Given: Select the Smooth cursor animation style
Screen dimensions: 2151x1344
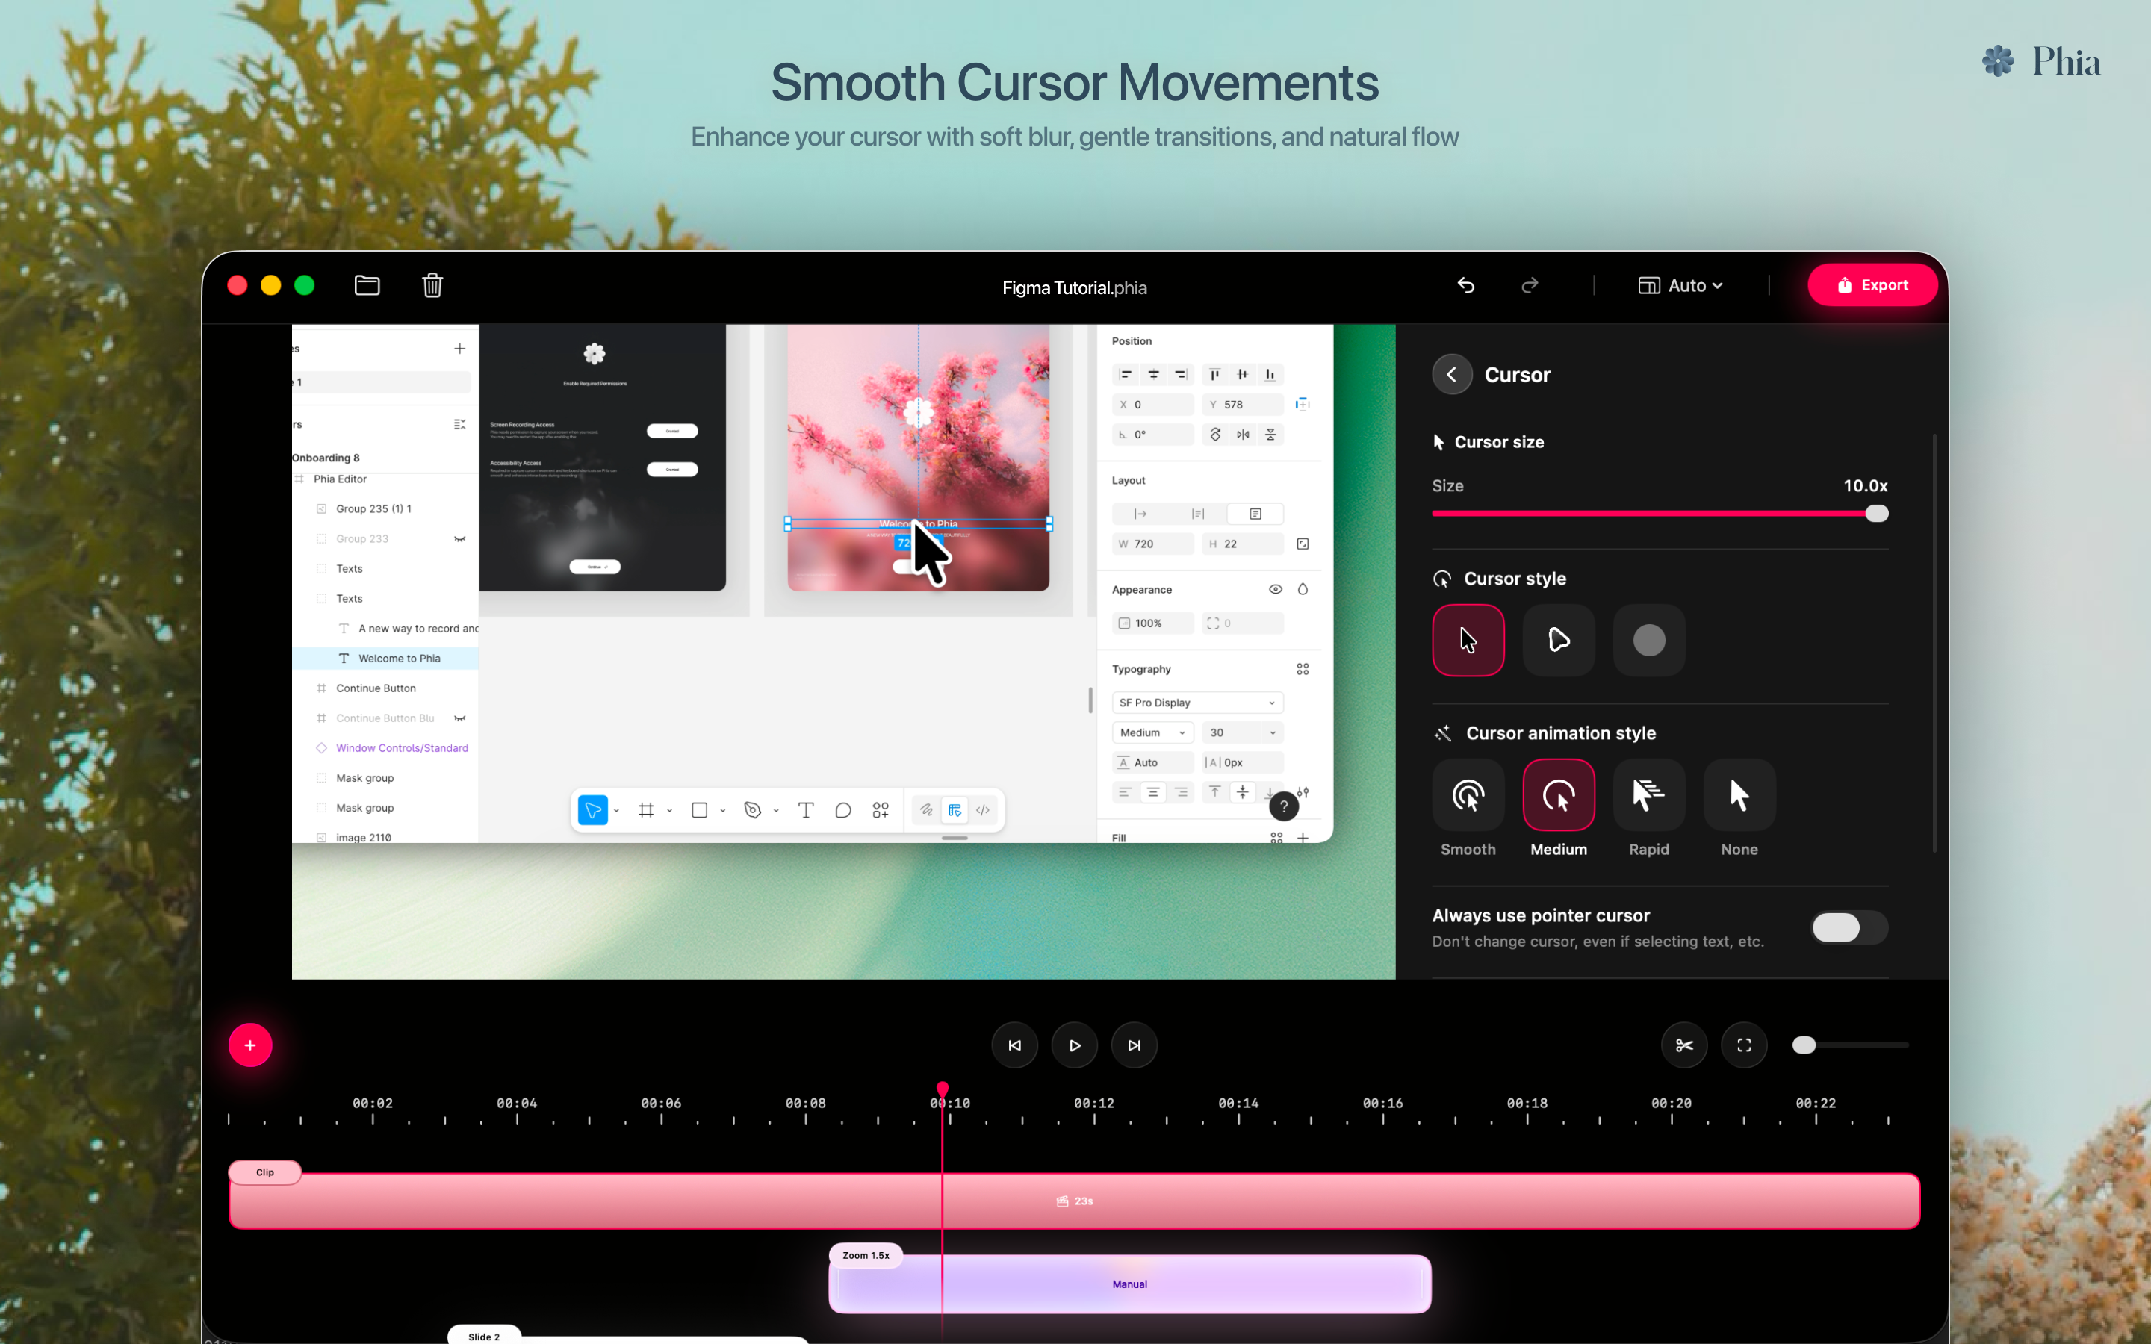Looking at the screenshot, I should point(1468,794).
